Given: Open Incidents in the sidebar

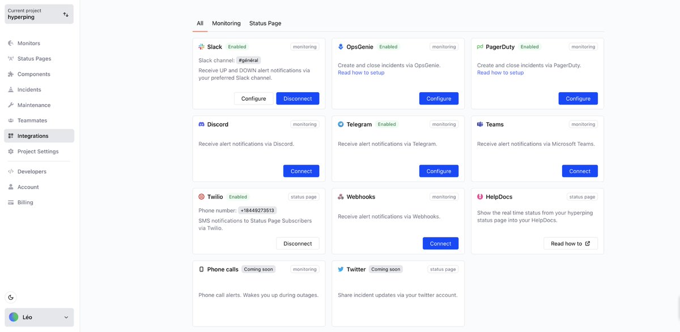Looking at the screenshot, I should click(39, 89).
